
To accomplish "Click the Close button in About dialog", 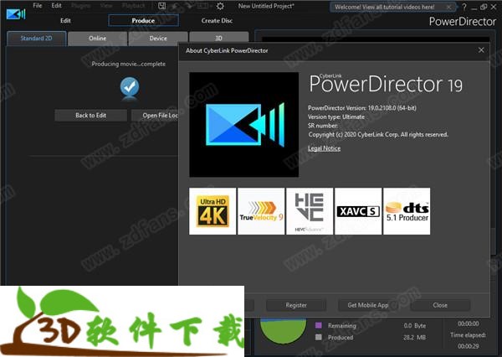I will [440, 305].
